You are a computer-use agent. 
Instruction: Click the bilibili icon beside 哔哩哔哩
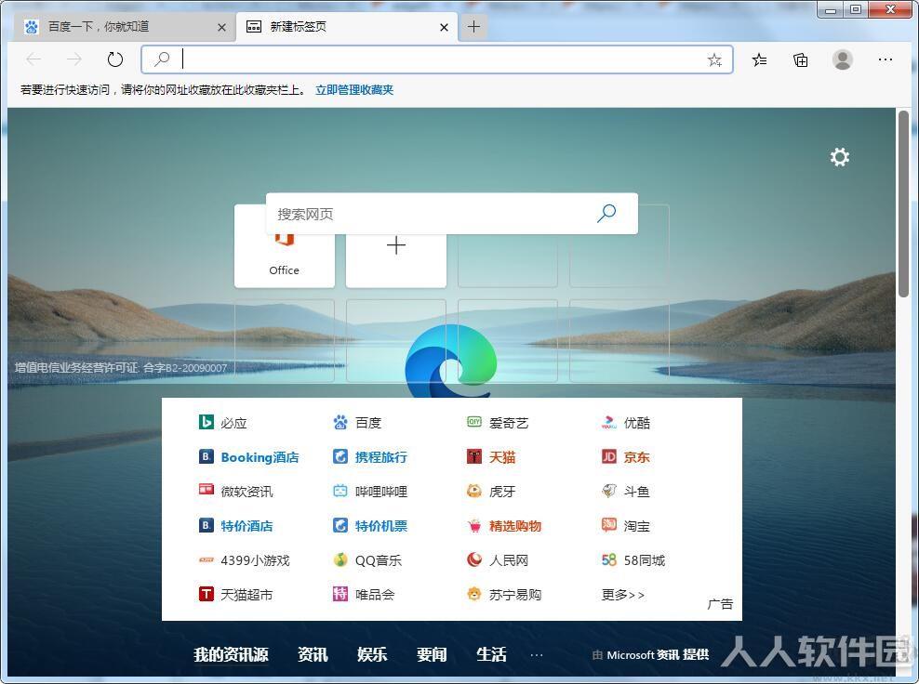click(340, 491)
